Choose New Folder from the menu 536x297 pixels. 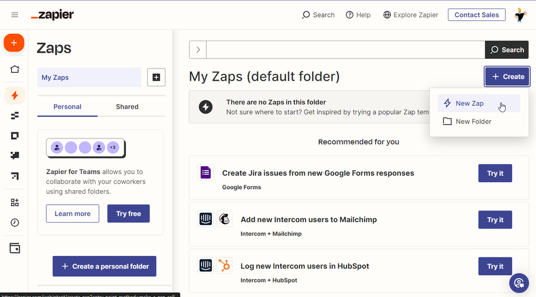pyautogui.click(x=479, y=121)
